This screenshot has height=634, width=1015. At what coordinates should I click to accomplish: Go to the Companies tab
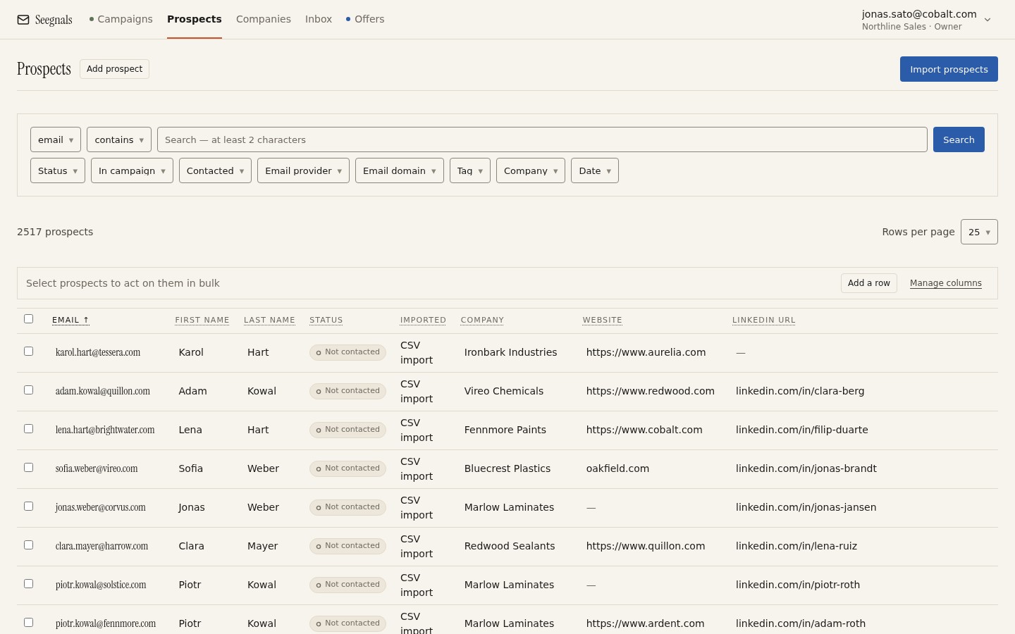click(264, 19)
